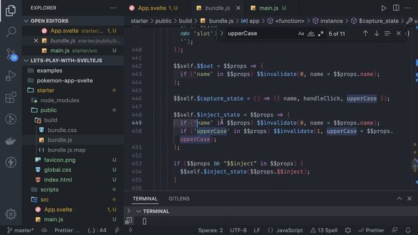Open the Search view in activity bar
The height and width of the screenshot is (235, 418).
tap(10, 32)
